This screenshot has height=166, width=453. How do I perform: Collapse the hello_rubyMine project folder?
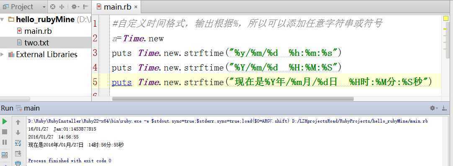[3, 20]
